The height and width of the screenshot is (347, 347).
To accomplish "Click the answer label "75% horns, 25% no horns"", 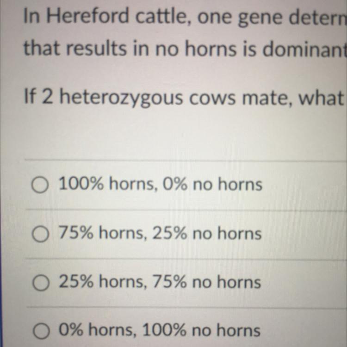I will (160, 233).
